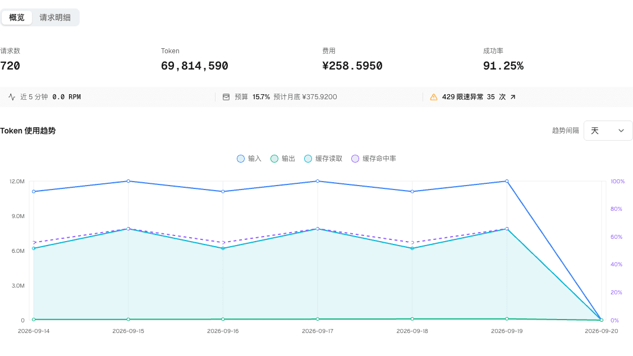This screenshot has height=356, width=633.
Task: Click the 成功率 value 91.25%
Action: pos(503,66)
